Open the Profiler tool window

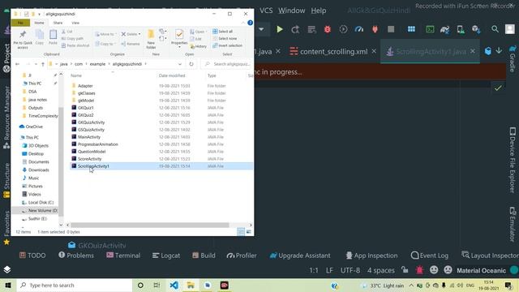[242, 255]
